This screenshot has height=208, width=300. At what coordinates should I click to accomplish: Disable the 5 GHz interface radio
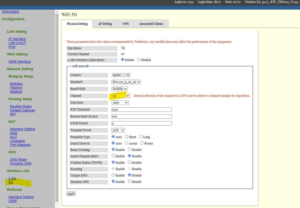[x=139, y=60]
